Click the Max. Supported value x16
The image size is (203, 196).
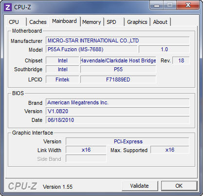click(170, 150)
